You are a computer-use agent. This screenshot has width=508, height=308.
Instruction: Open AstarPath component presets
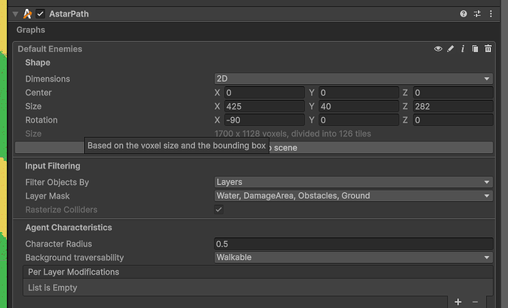point(477,14)
